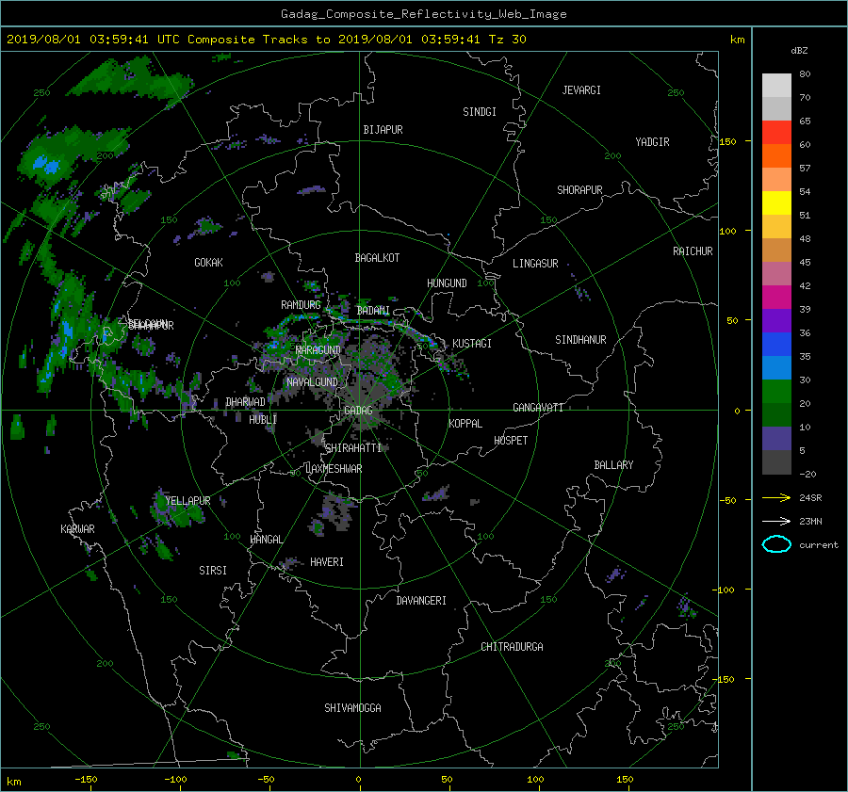Click the HAVERI city label

tap(327, 562)
